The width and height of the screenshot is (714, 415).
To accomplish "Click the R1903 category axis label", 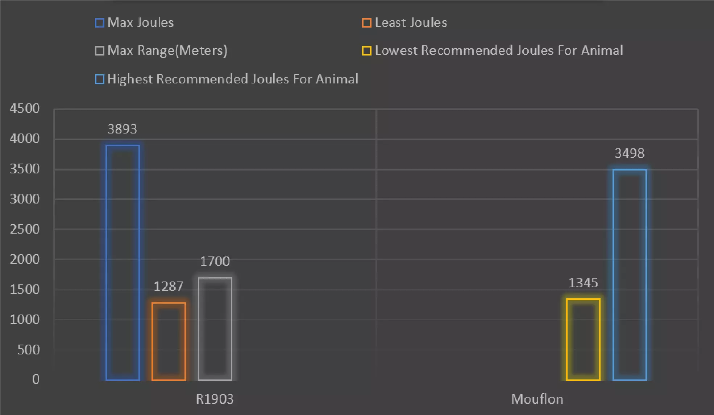I will pyautogui.click(x=215, y=399).
